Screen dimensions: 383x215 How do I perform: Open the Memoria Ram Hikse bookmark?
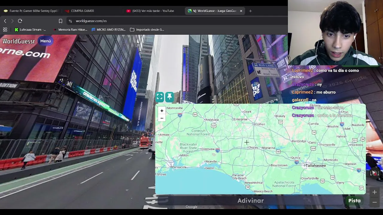click(x=70, y=30)
